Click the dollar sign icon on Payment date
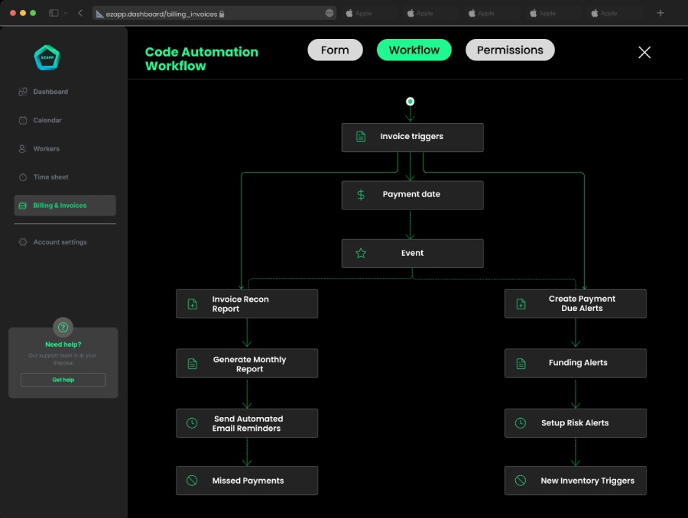 tap(361, 195)
